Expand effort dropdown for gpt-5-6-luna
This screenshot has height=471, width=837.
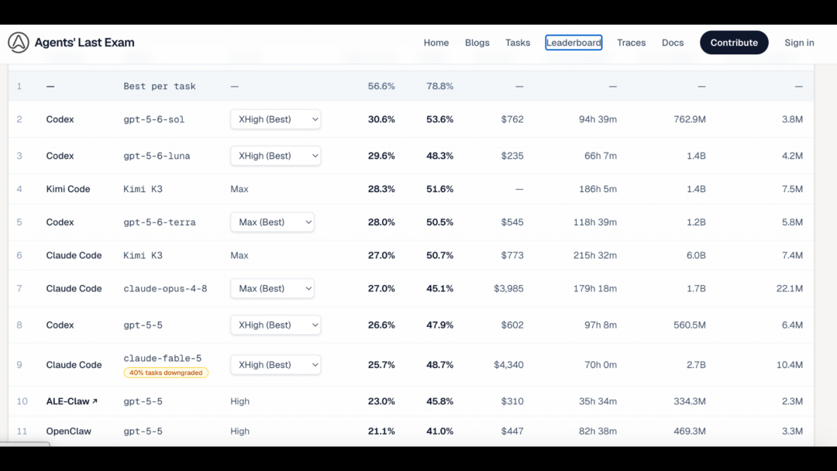pos(275,156)
